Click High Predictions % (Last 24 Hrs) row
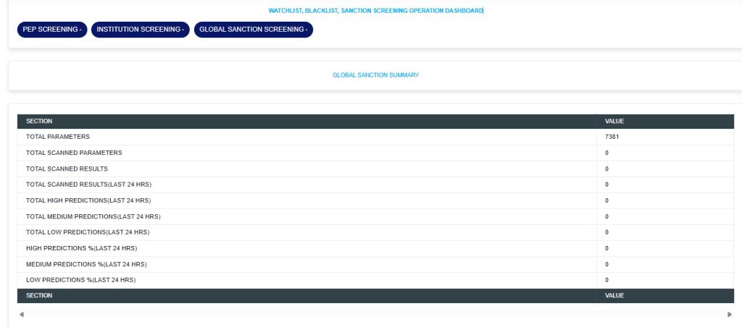Image resolution: width=742 pixels, height=327 pixels. pyautogui.click(x=81, y=248)
